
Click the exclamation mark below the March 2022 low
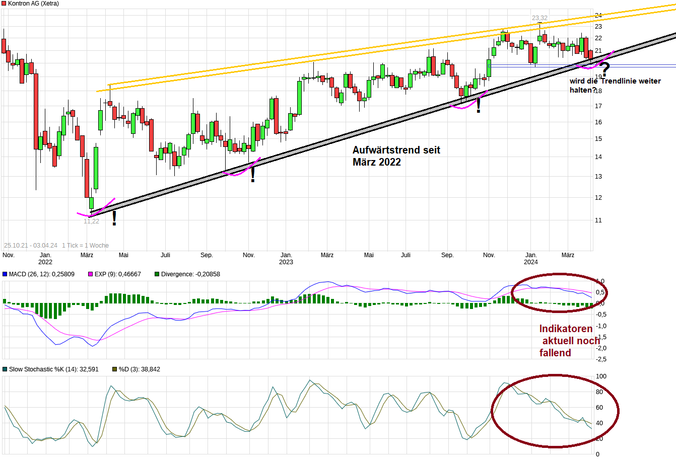tap(113, 217)
